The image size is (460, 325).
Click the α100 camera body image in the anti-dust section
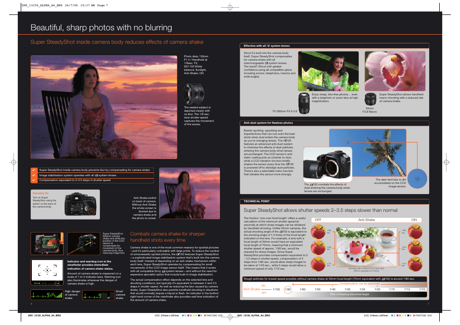tap(327, 164)
